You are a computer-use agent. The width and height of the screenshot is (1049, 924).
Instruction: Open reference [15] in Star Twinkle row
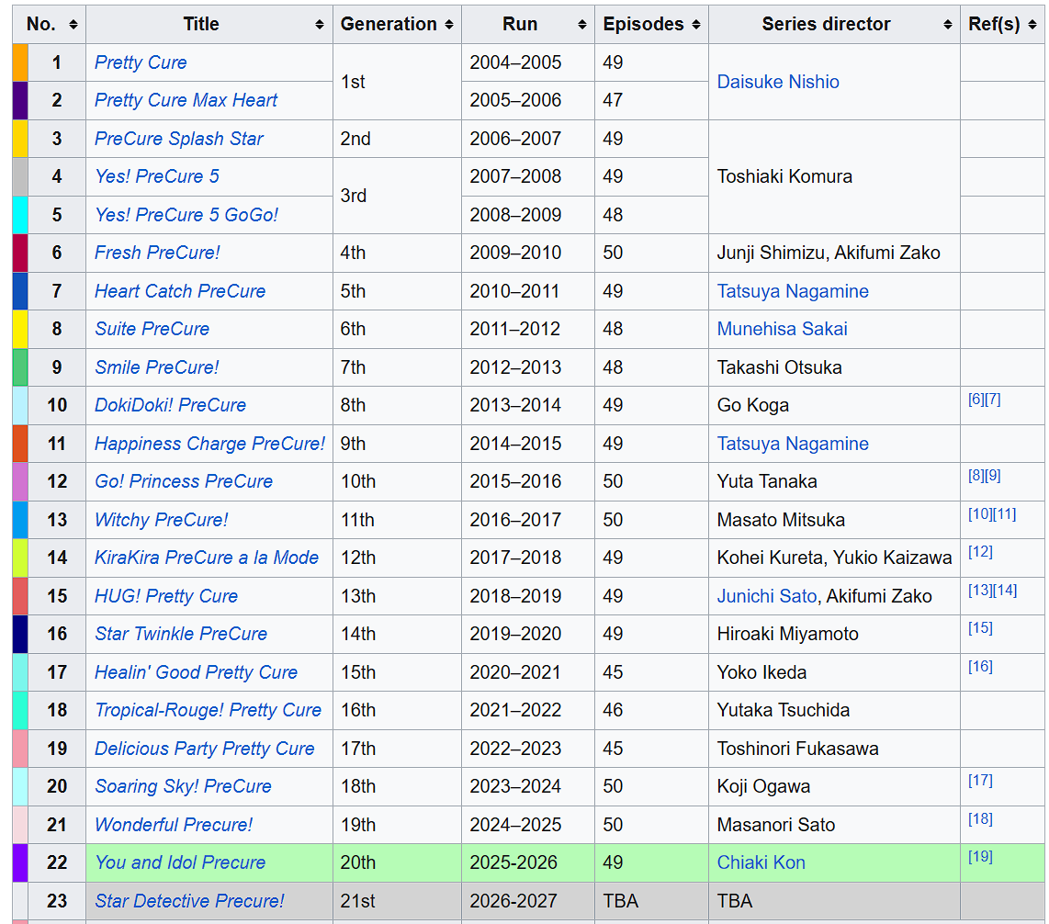tap(980, 628)
